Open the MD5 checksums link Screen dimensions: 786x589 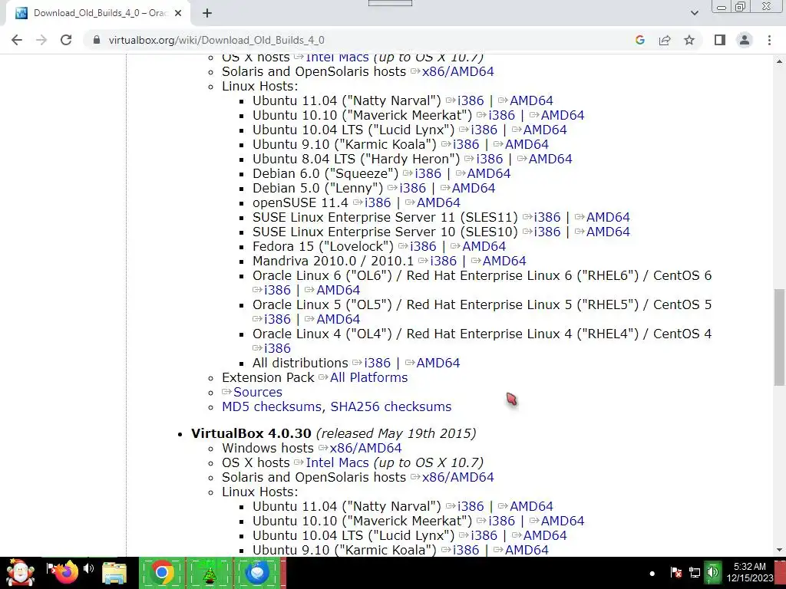click(272, 406)
